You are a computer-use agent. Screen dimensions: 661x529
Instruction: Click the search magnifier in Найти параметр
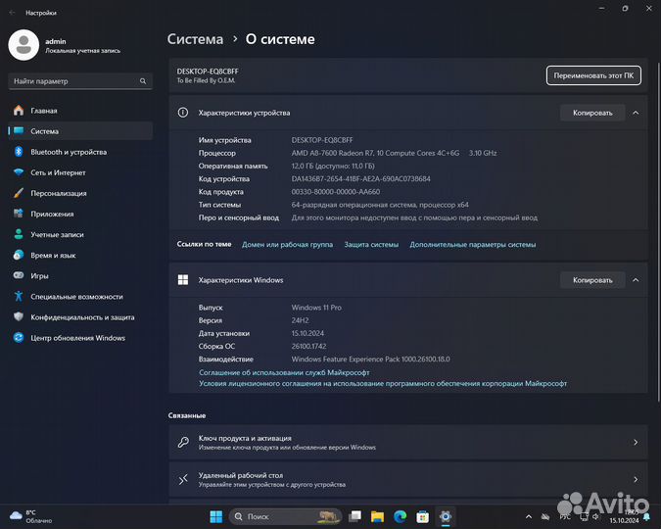tap(143, 81)
